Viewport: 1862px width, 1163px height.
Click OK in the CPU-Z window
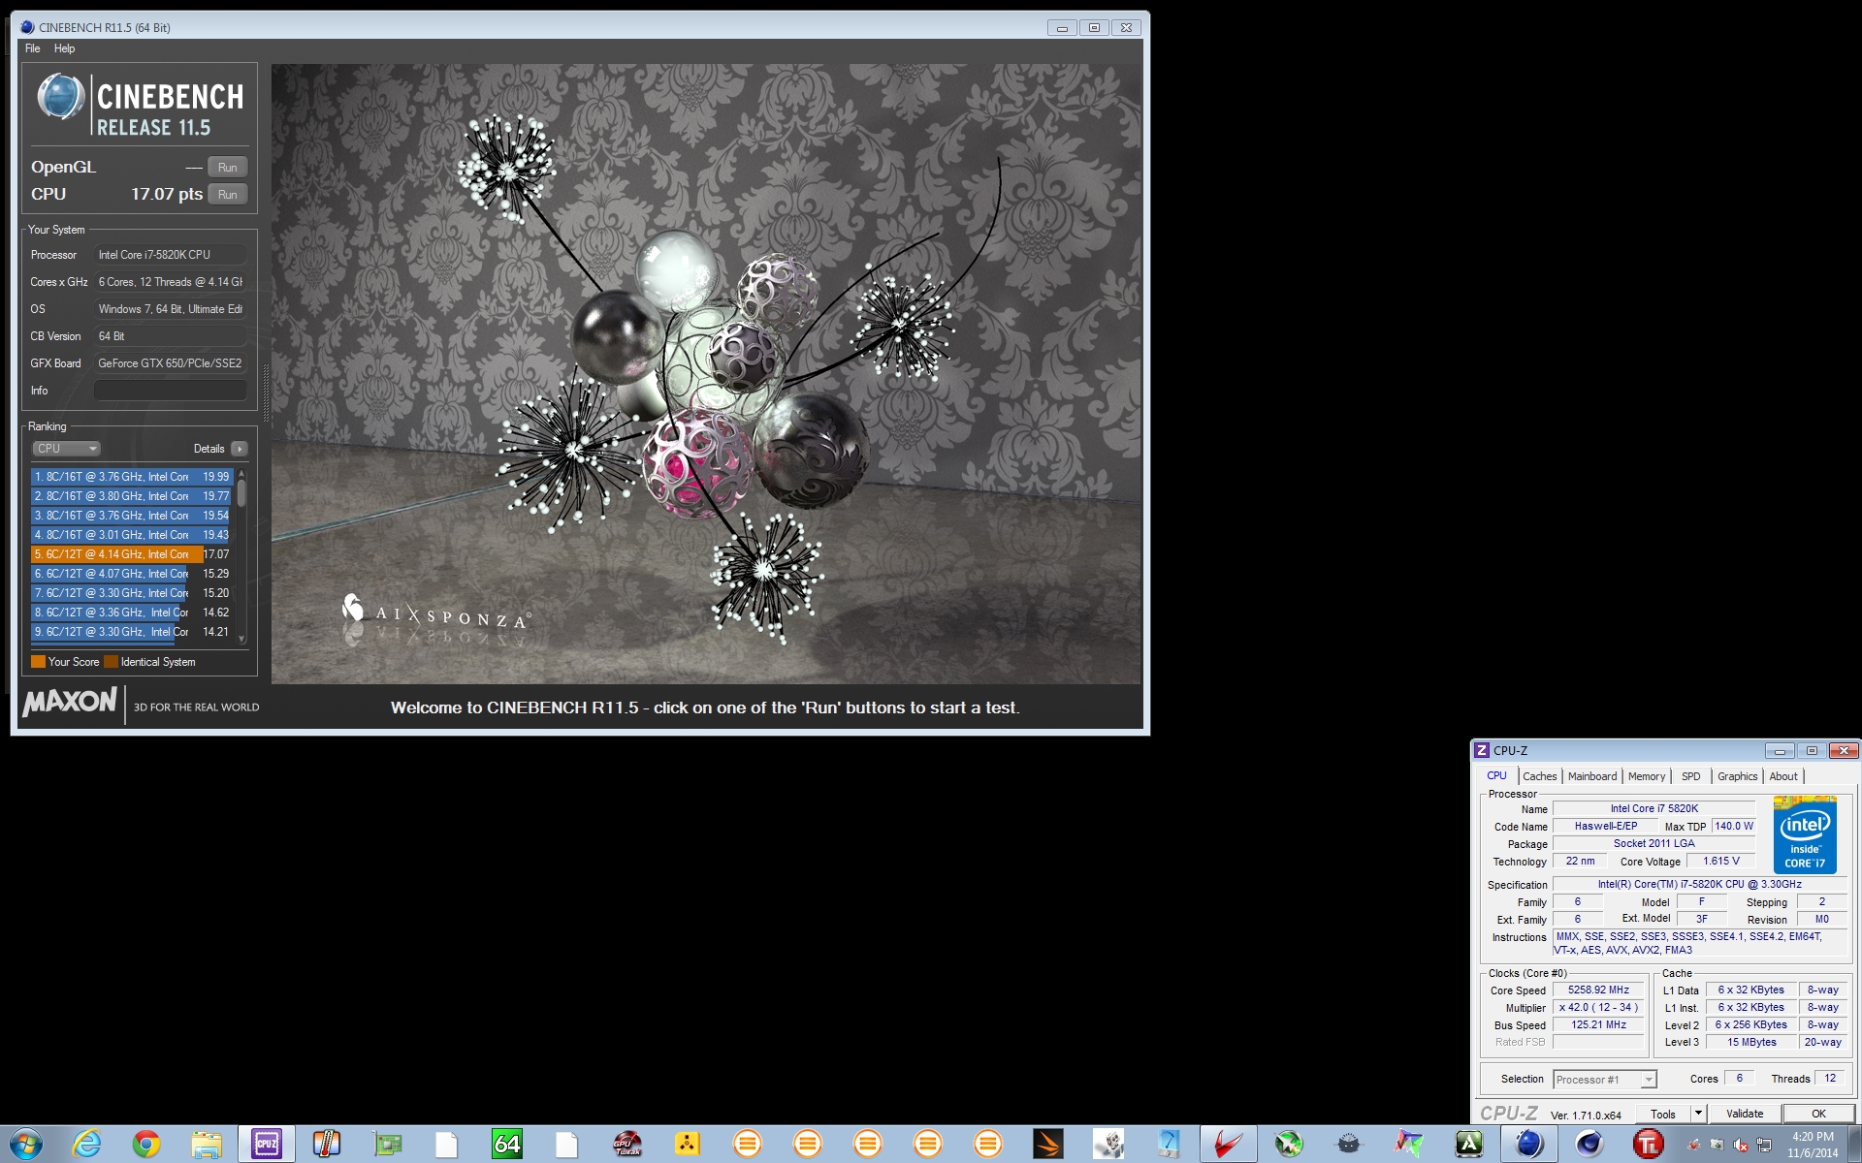pos(1818,1115)
